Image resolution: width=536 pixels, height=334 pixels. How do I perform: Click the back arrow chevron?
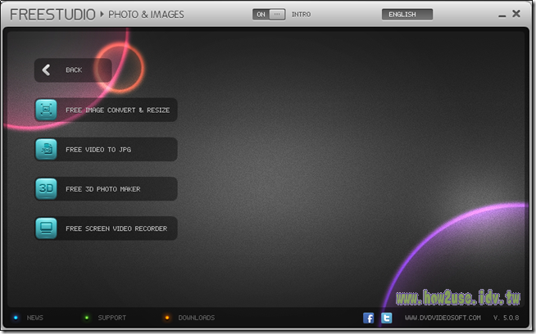(x=46, y=70)
